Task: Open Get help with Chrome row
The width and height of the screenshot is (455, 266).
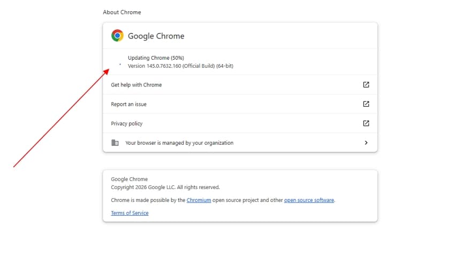Action: tap(240, 84)
